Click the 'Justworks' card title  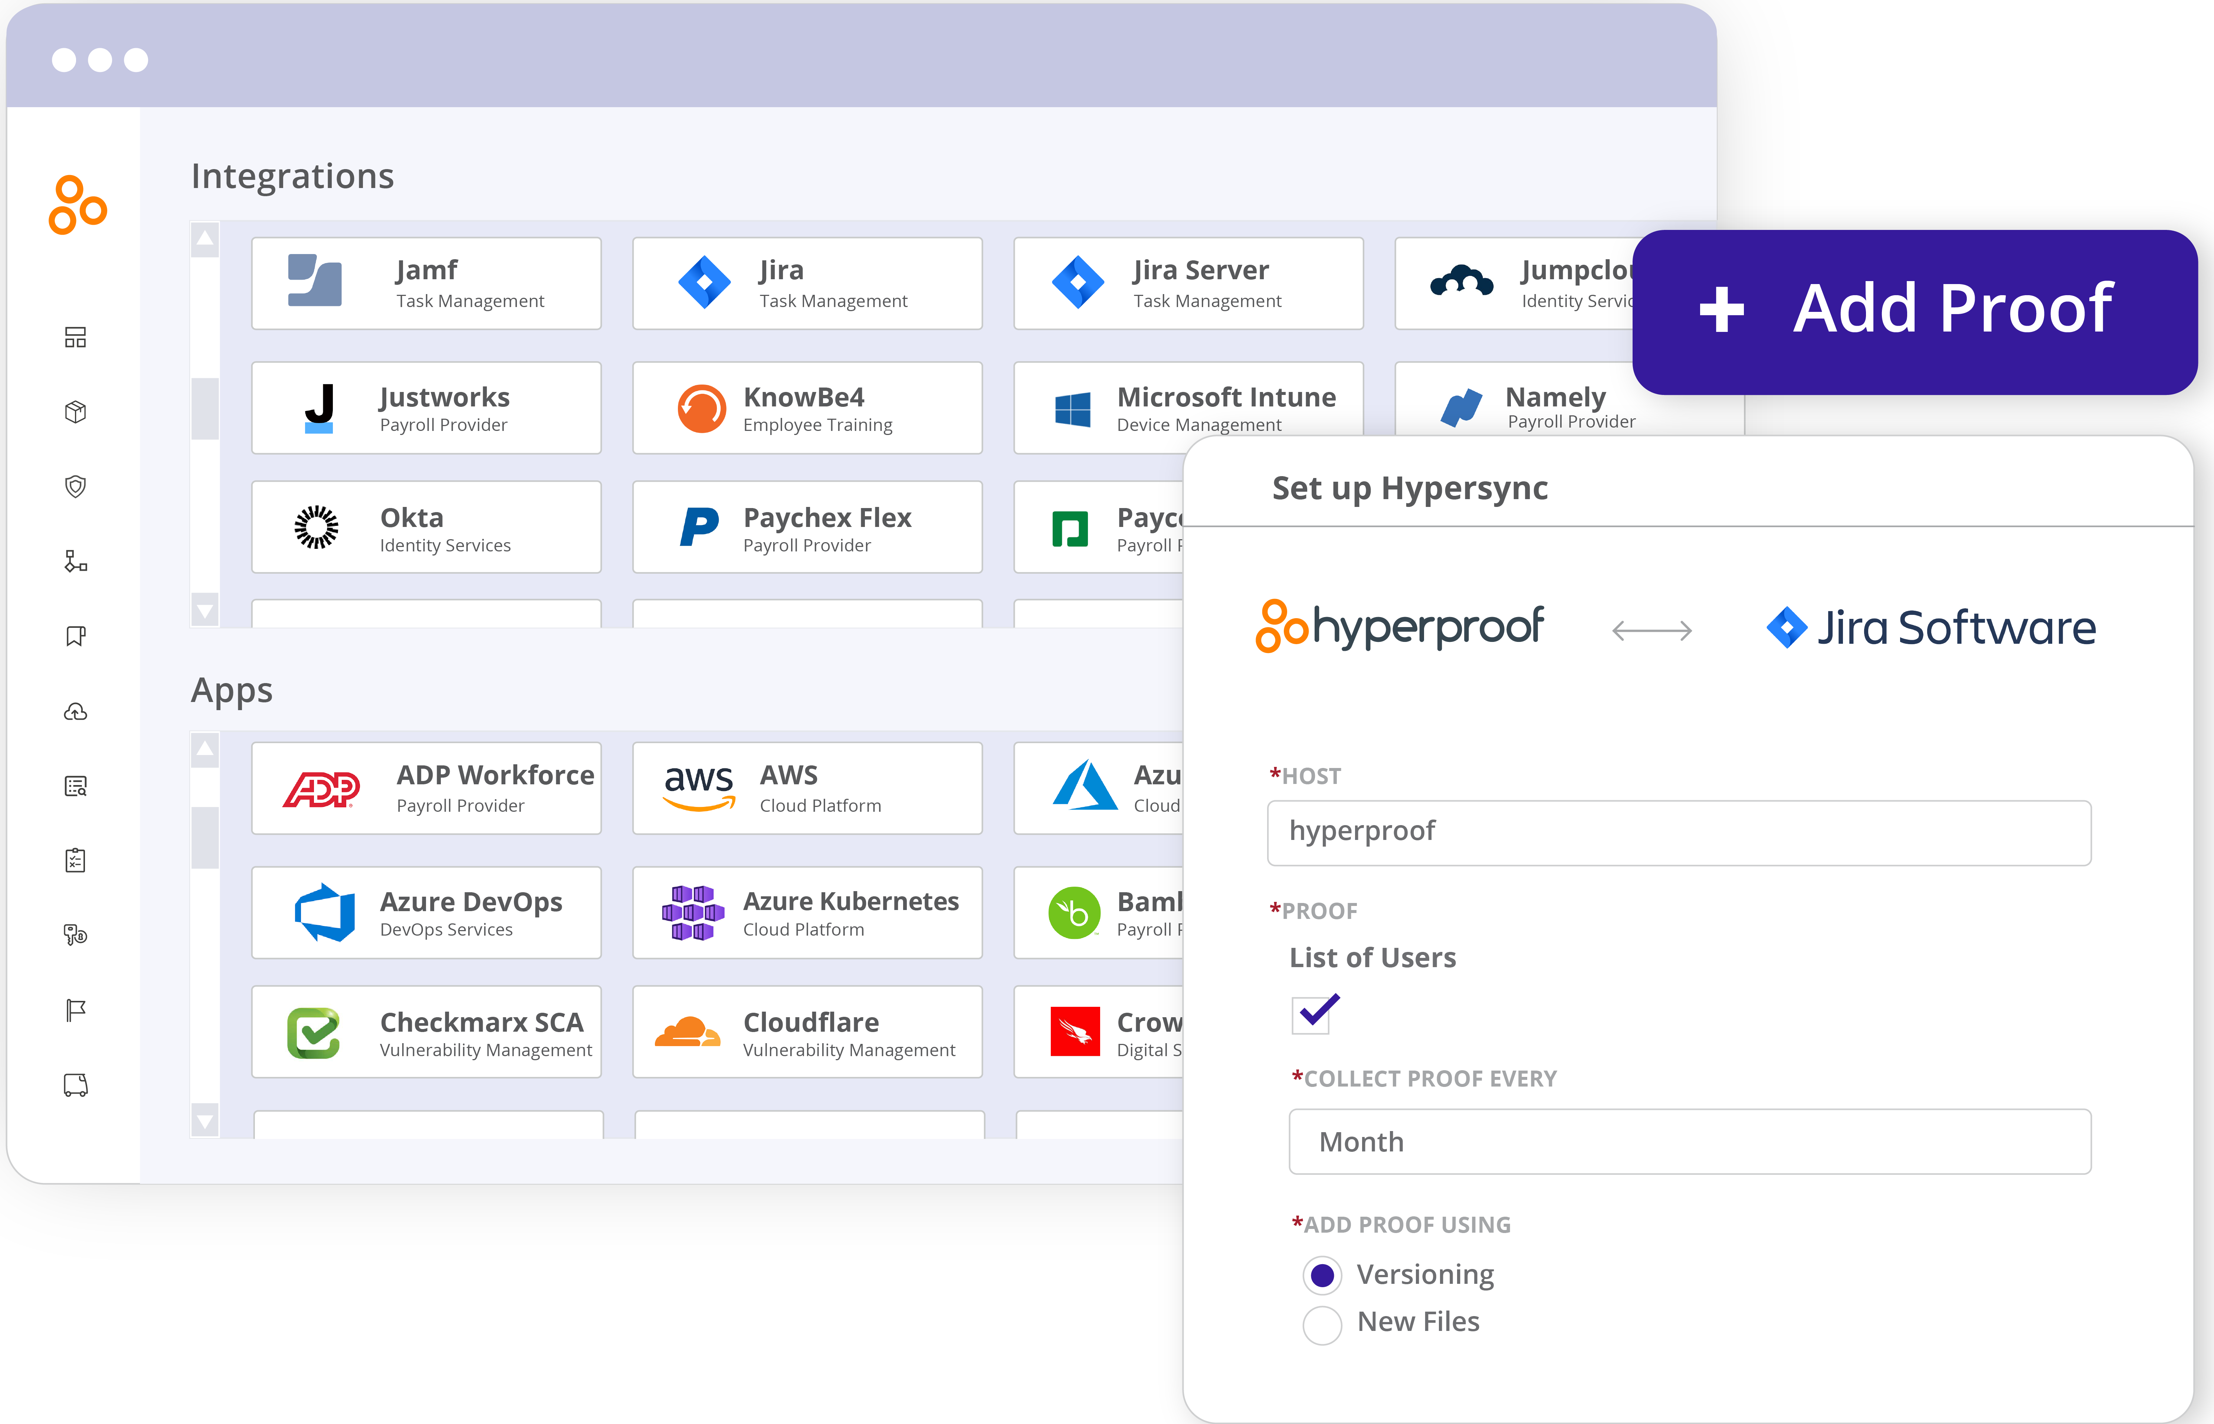pyautogui.click(x=445, y=397)
